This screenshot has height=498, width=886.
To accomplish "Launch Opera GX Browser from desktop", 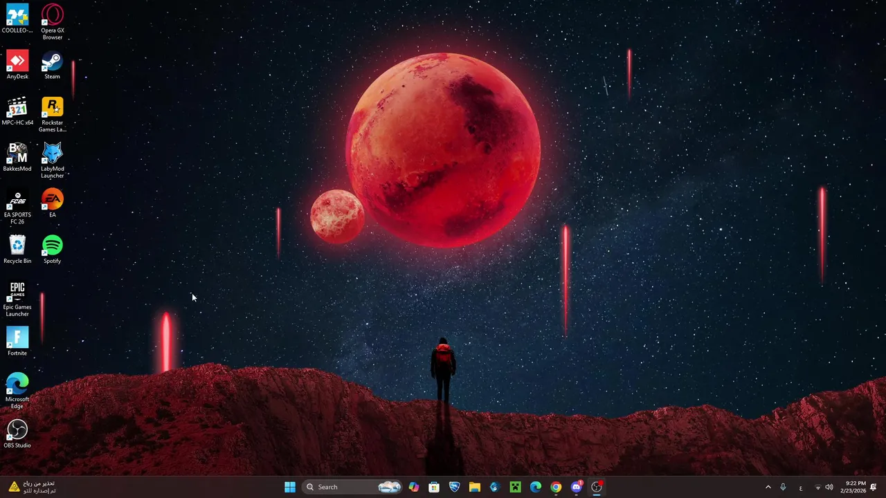I will point(53,21).
